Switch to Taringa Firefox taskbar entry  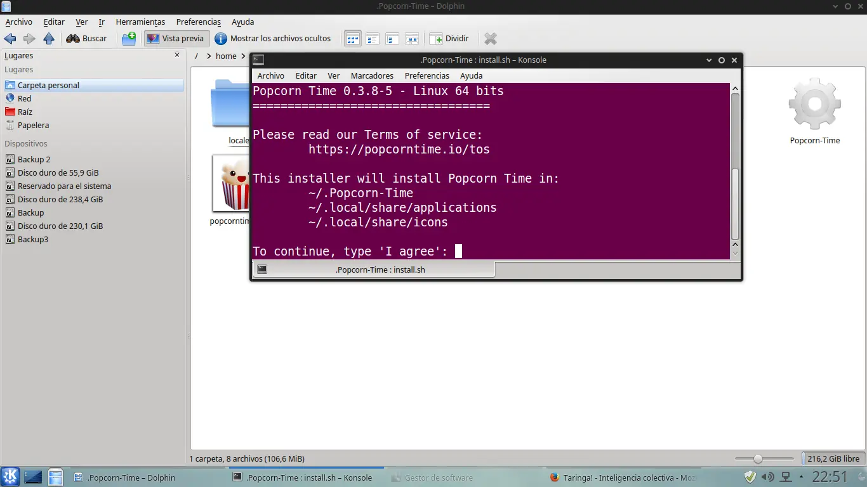(622, 477)
